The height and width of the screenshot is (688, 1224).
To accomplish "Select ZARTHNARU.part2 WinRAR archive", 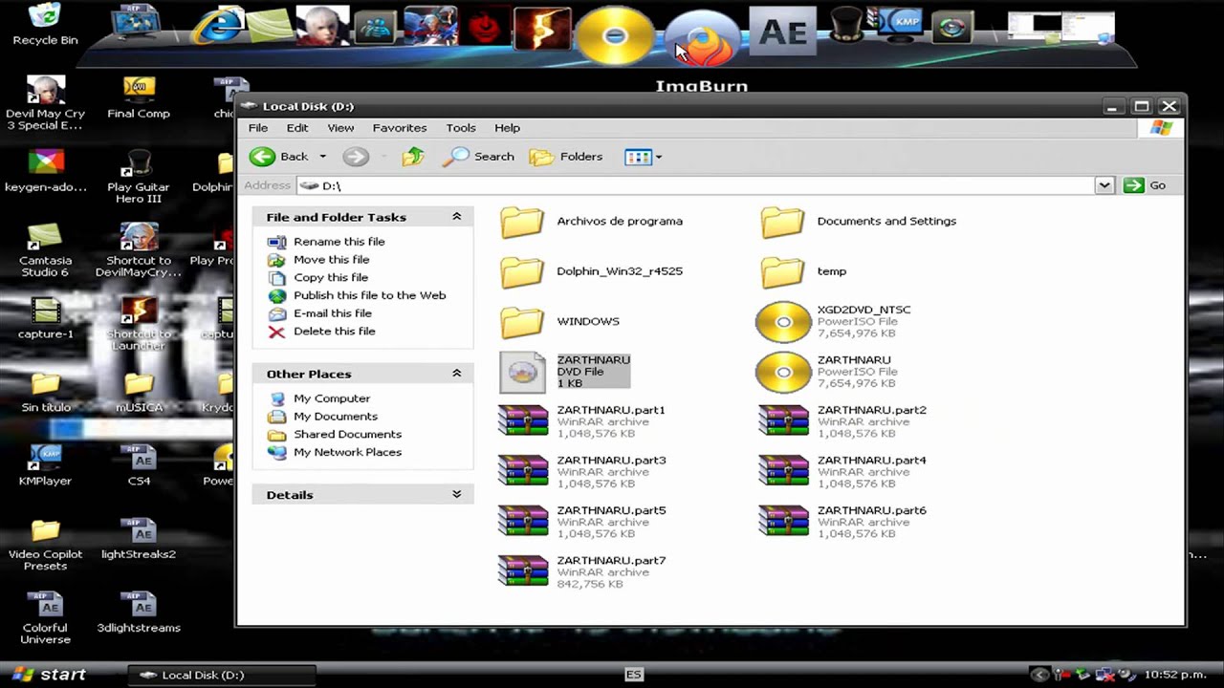I will (x=843, y=421).
